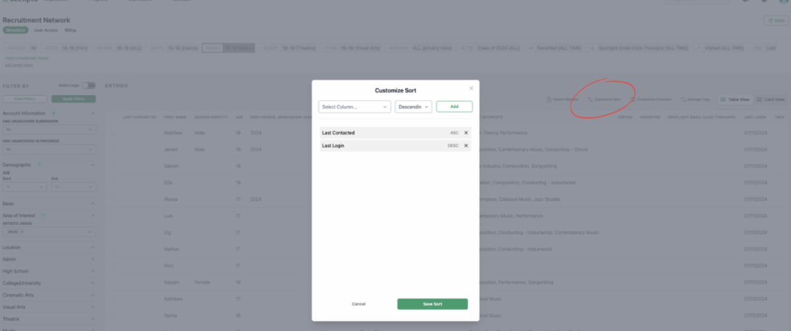Remove the Last Contacted sort rule
The height and width of the screenshot is (331, 791).
point(466,133)
